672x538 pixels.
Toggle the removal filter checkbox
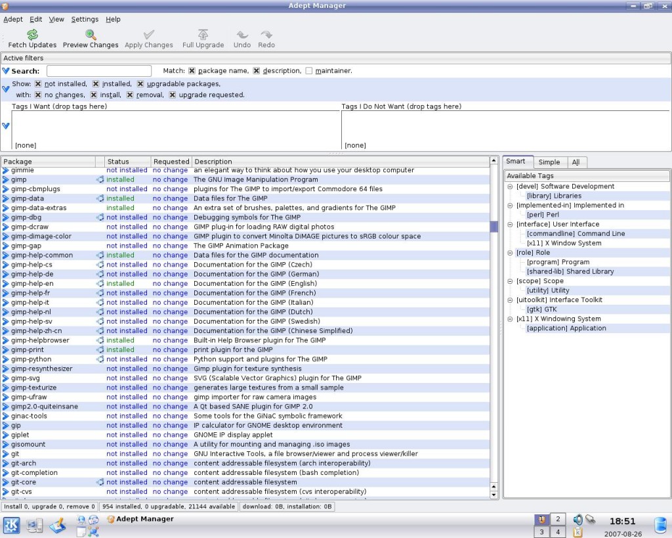coord(130,95)
